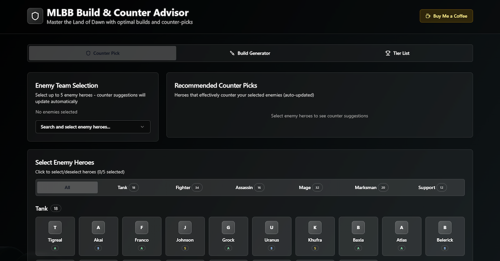500x261 pixels.
Task: Click the coffee cup icon
Action: [427, 16]
